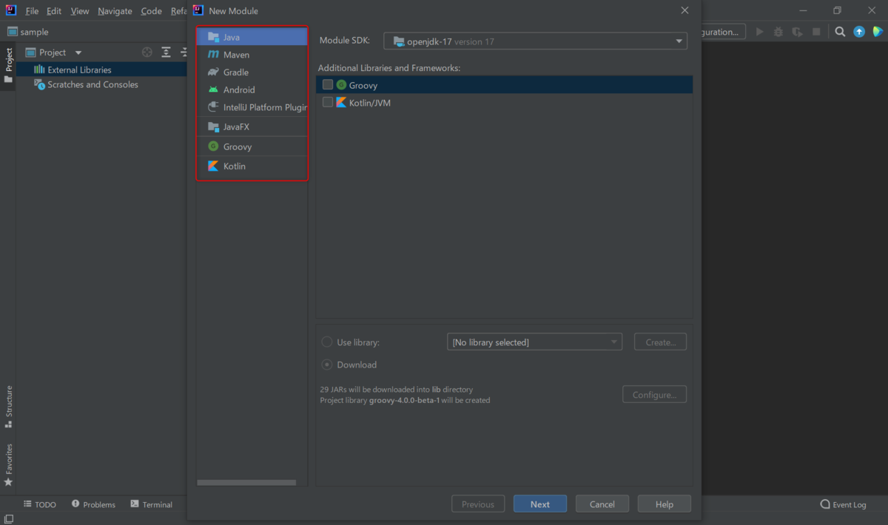The width and height of the screenshot is (888, 525).
Task: Open the View menu
Action: point(80,11)
